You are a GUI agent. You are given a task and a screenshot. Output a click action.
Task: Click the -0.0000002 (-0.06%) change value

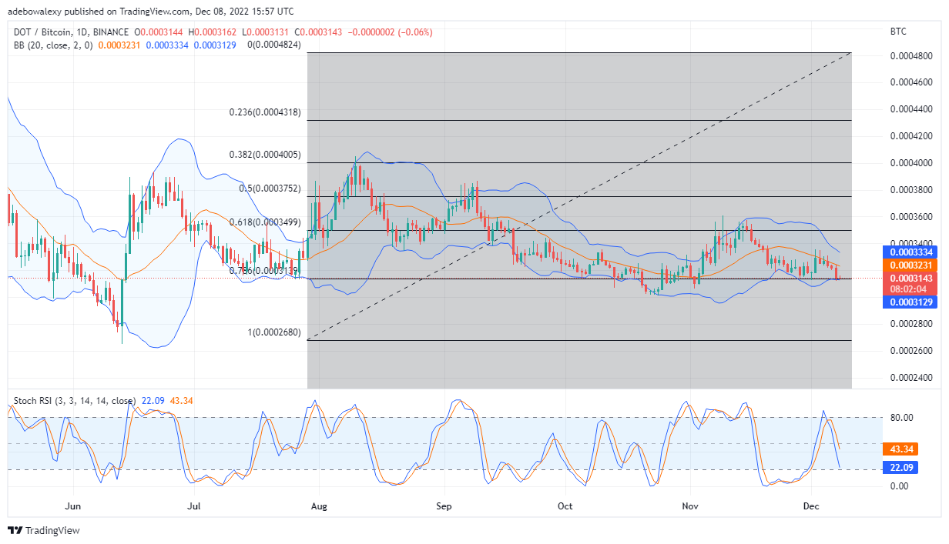(x=388, y=32)
